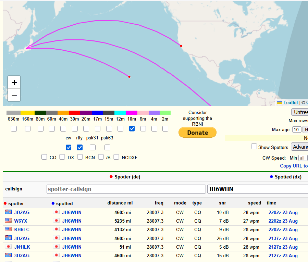Open the Leaflet attribution link
308x262 pixels.
tap(290, 102)
